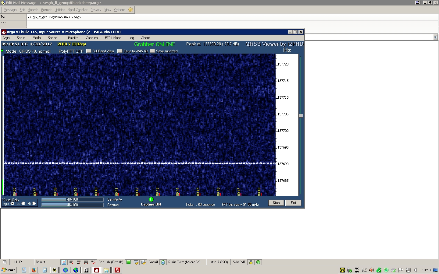439x274 pixels.
Task: Click the network computers tray icon
Action: tap(408, 270)
